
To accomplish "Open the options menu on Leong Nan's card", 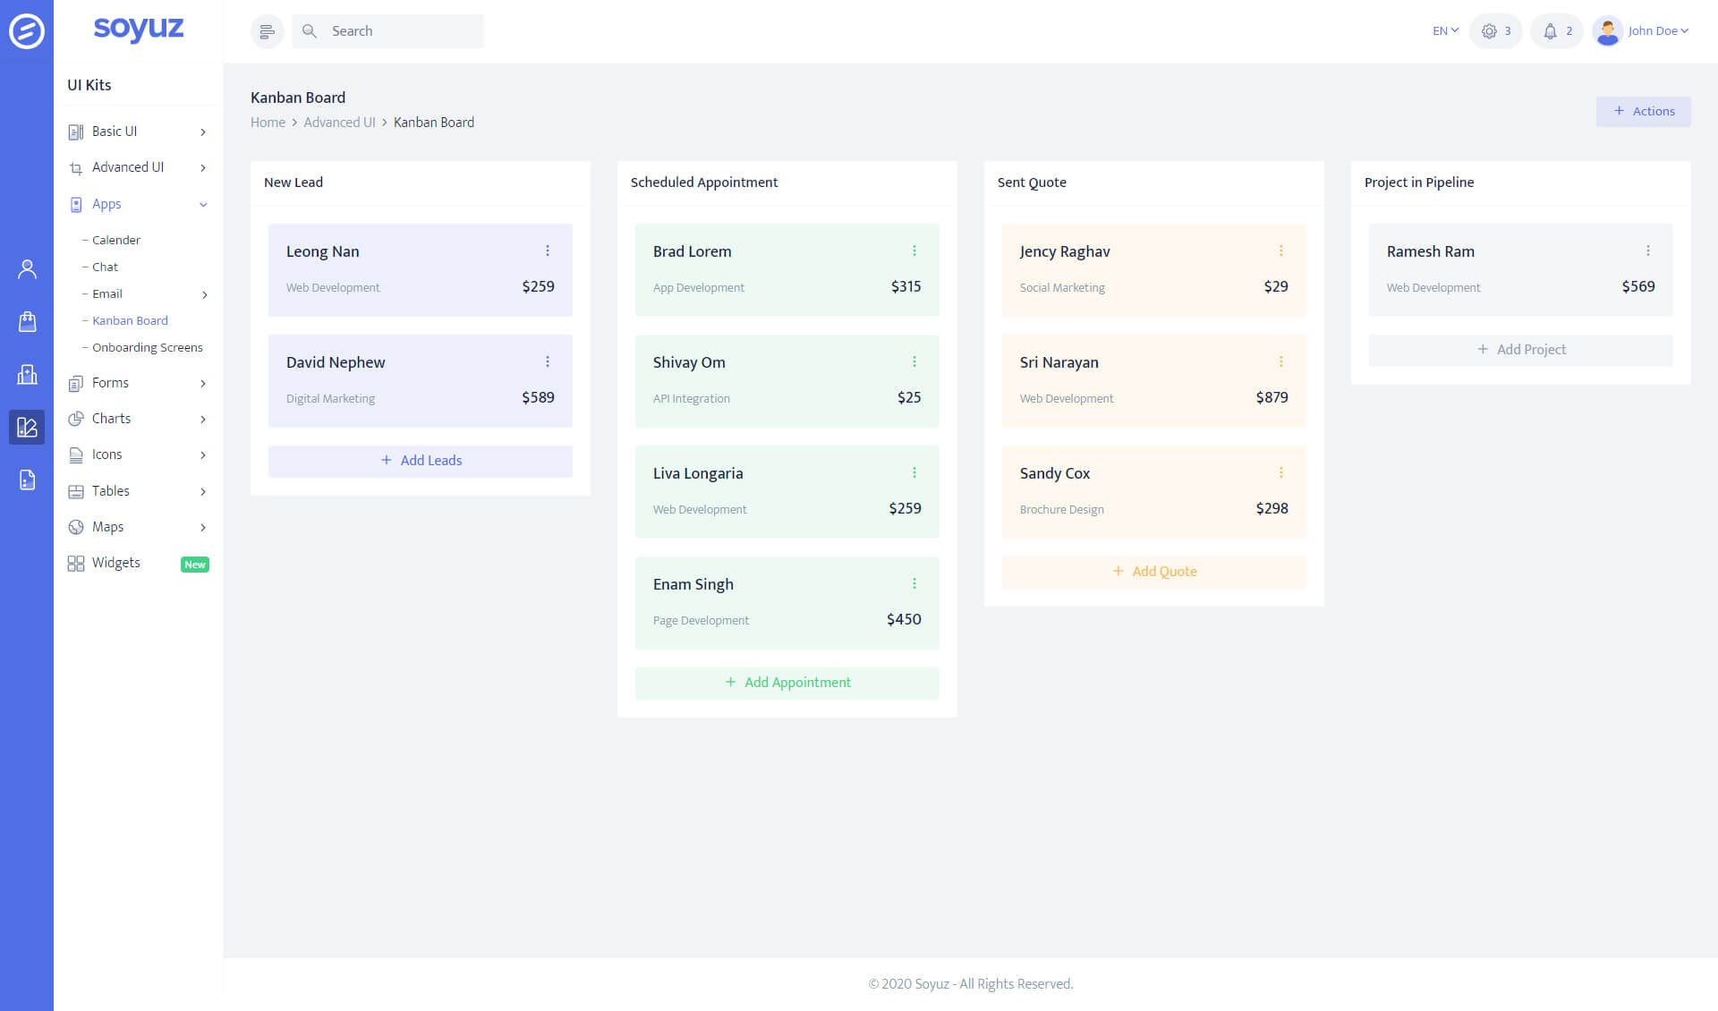I will [x=548, y=251].
